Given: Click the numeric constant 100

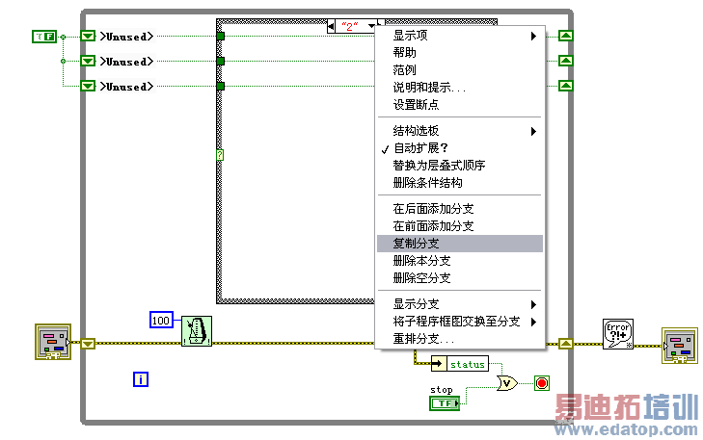Looking at the screenshot, I should click(x=161, y=320).
